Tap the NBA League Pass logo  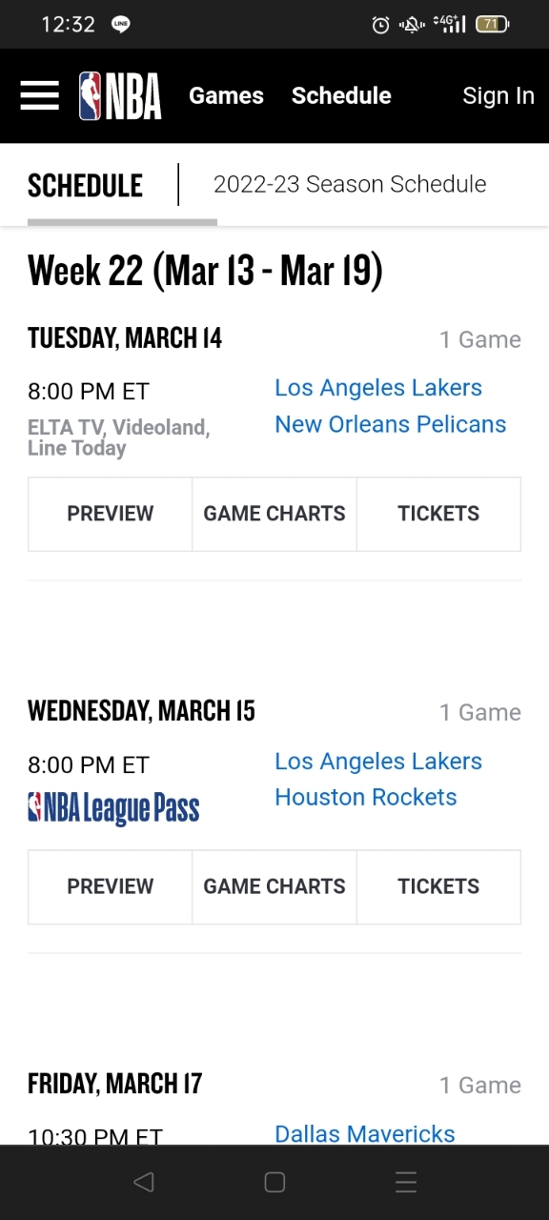[113, 809]
